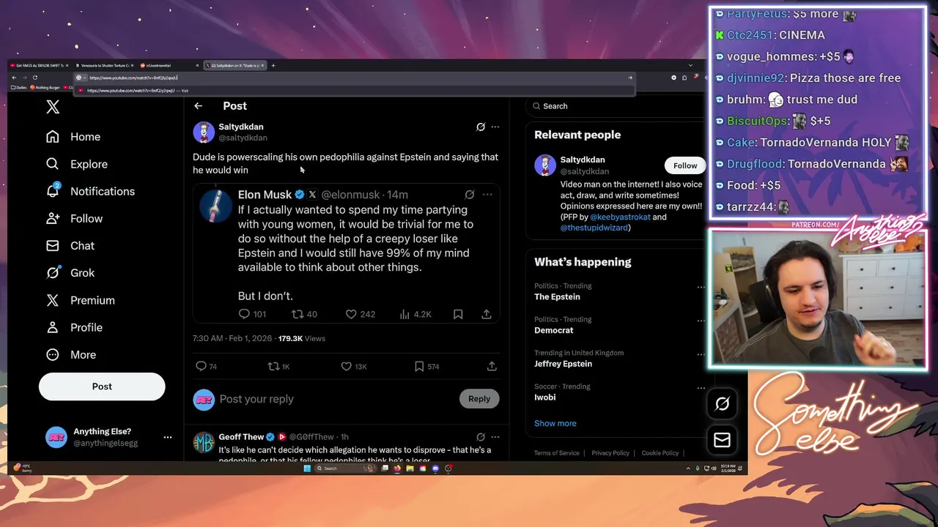Switch to the r/LivestreamFail browser tab

coord(169,66)
